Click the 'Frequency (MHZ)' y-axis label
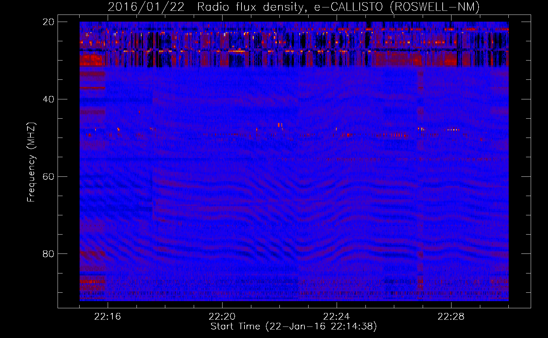 coord(31,162)
